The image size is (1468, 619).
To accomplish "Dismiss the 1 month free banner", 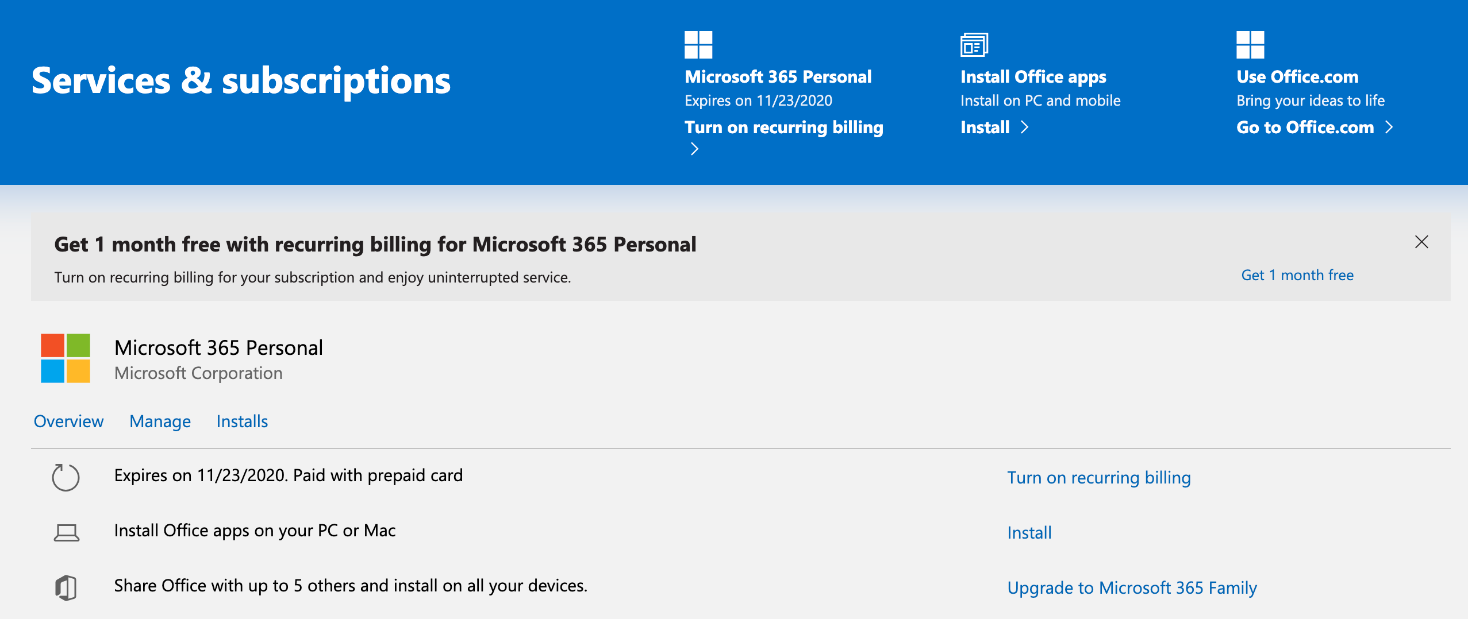I will point(1421,242).
